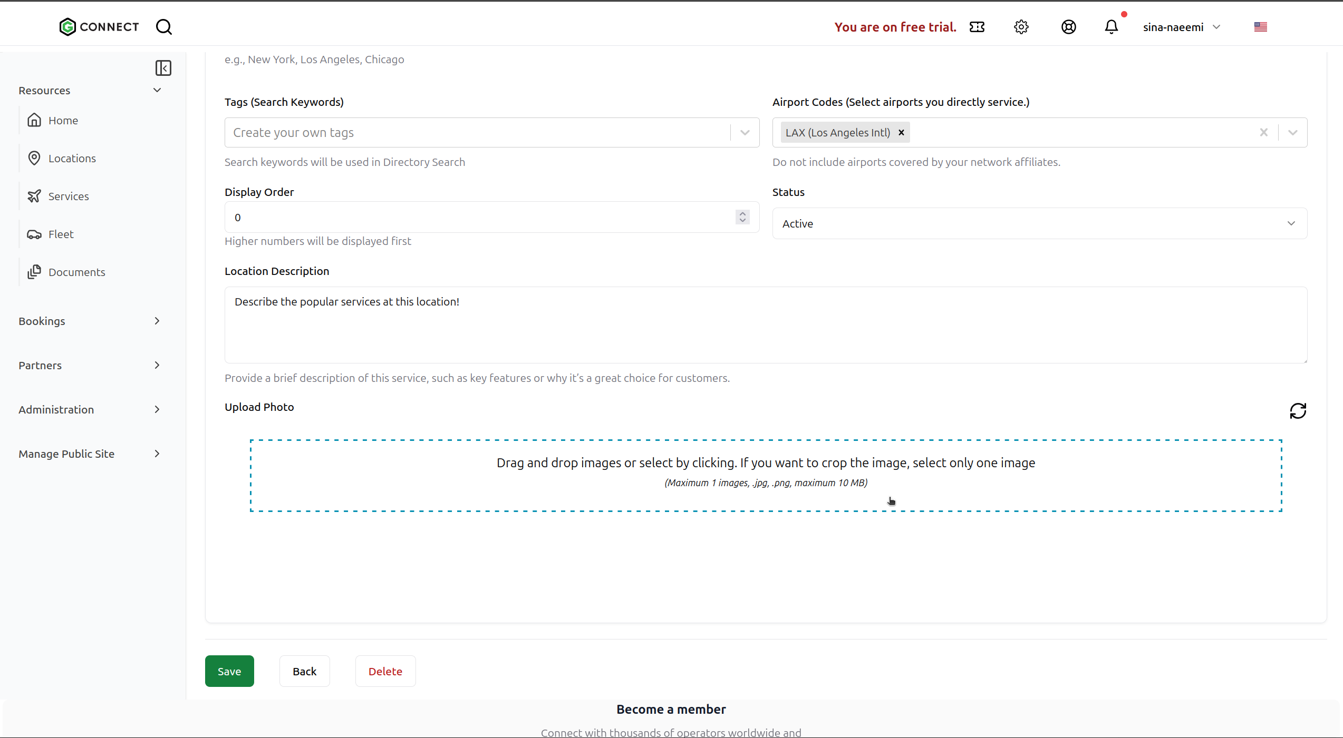Increment the Display Order stepper
Screen dimensions: 1343x738
coord(742,213)
